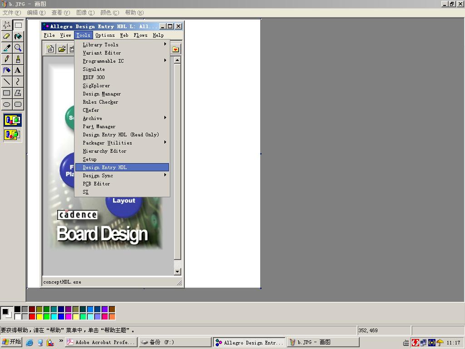Switch to Allegro Design Entry taskbar button
465x349 pixels.
pyautogui.click(x=249, y=342)
